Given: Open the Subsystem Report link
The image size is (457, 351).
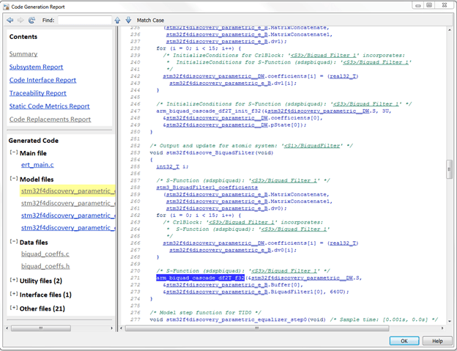Looking at the screenshot, I should tap(36, 67).
